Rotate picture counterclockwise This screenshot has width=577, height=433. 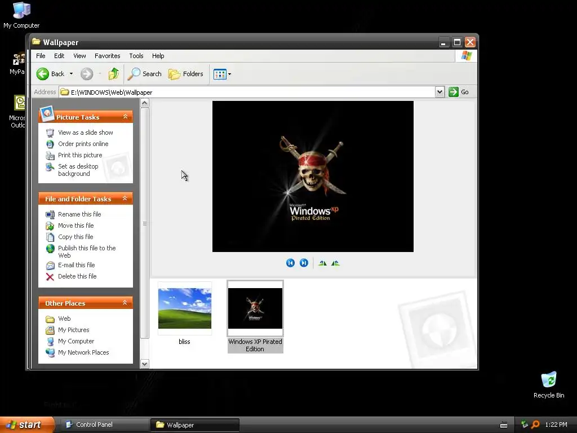tap(335, 263)
